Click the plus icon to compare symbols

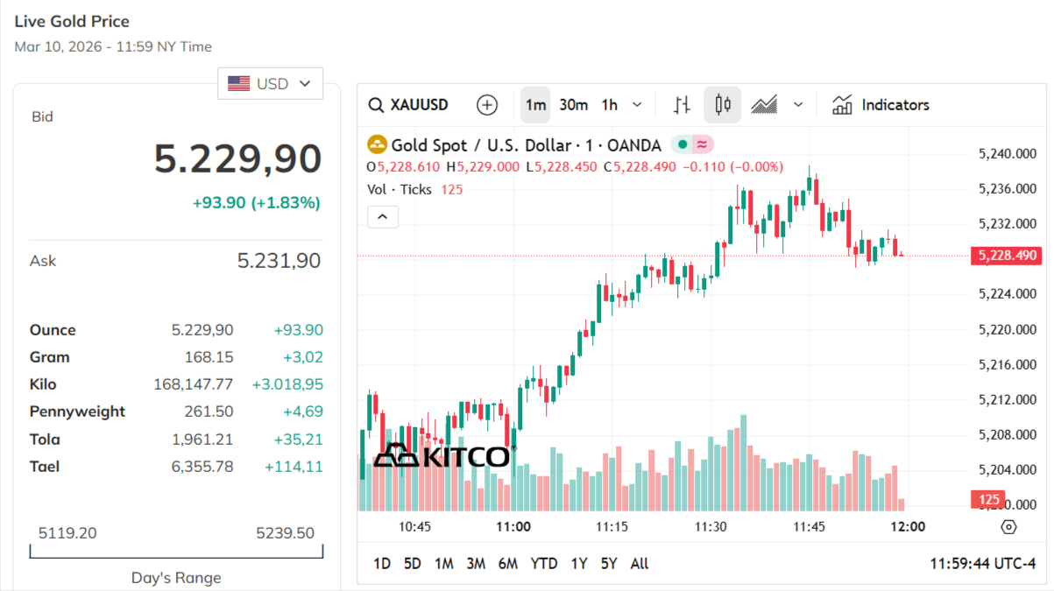click(x=487, y=104)
